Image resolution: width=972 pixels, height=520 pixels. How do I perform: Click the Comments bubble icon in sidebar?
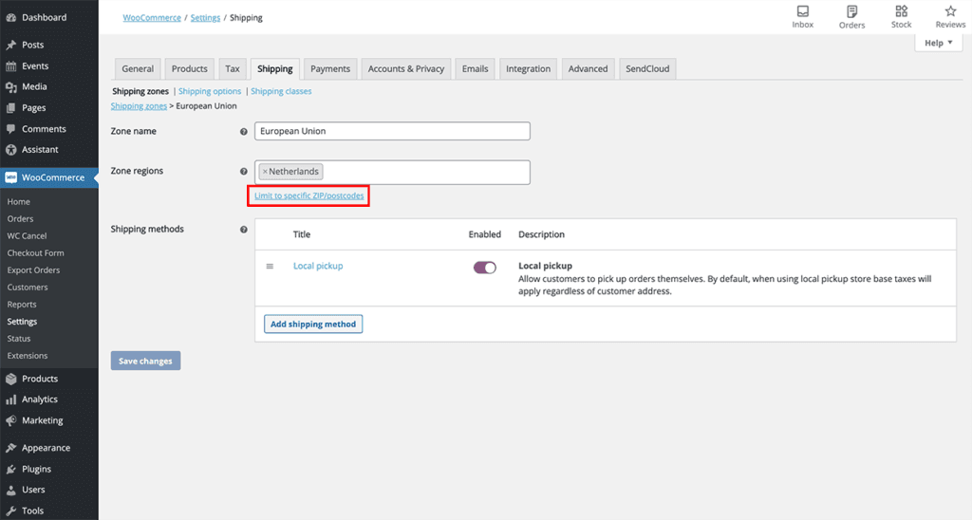(x=11, y=129)
